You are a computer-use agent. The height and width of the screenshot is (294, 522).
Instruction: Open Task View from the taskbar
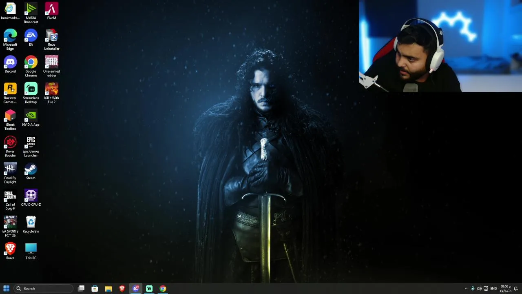point(81,289)
